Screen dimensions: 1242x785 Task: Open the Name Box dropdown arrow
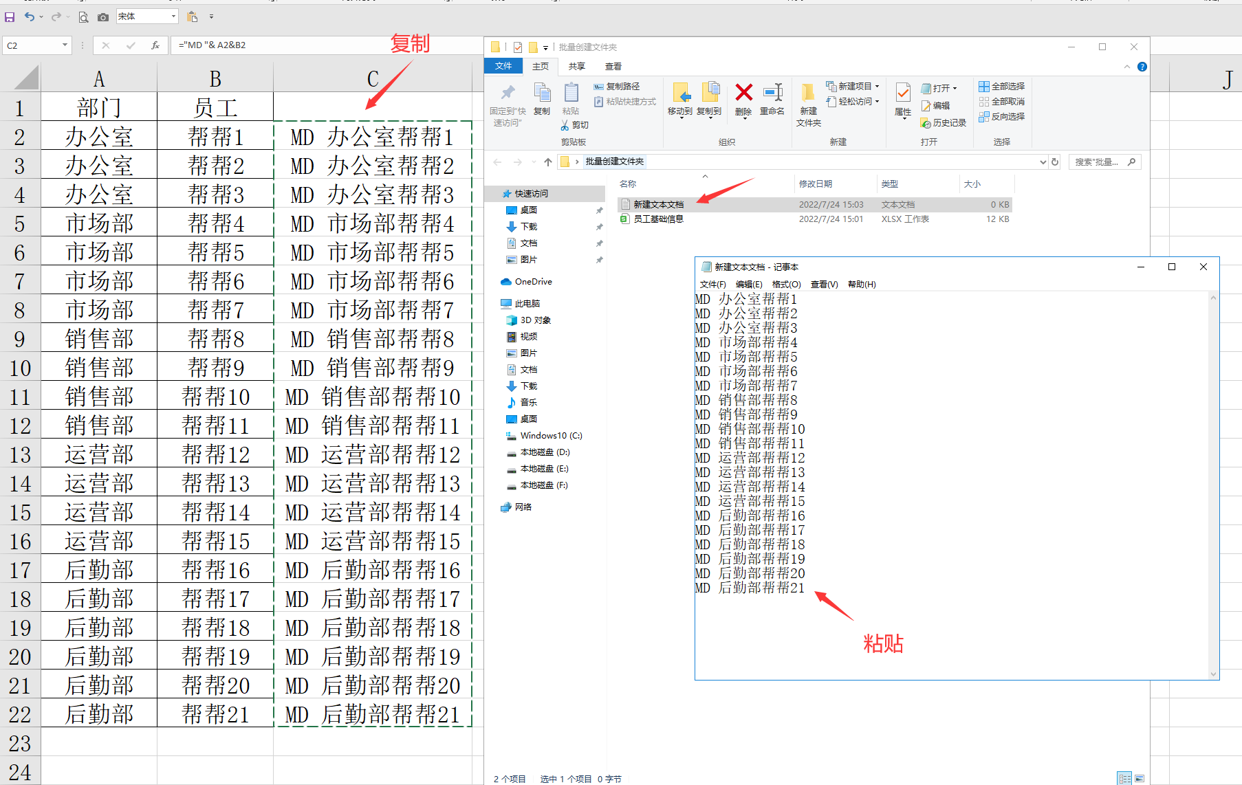tap(65, 45)
